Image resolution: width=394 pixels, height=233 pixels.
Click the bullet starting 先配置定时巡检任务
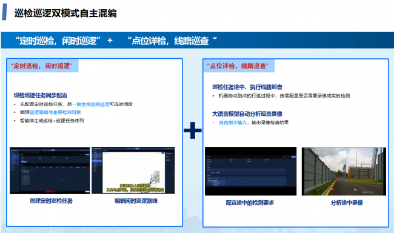pyautogui.click(x=76, y=104)
